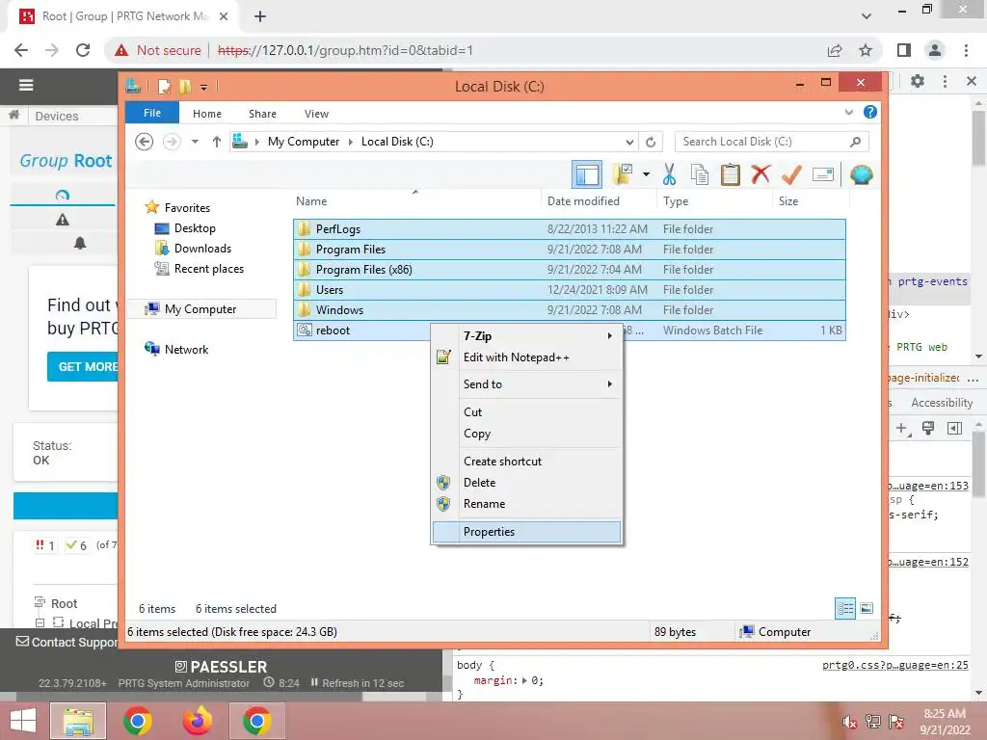Open the View ribbon tab
987x740 pixels.
[316, 114]
